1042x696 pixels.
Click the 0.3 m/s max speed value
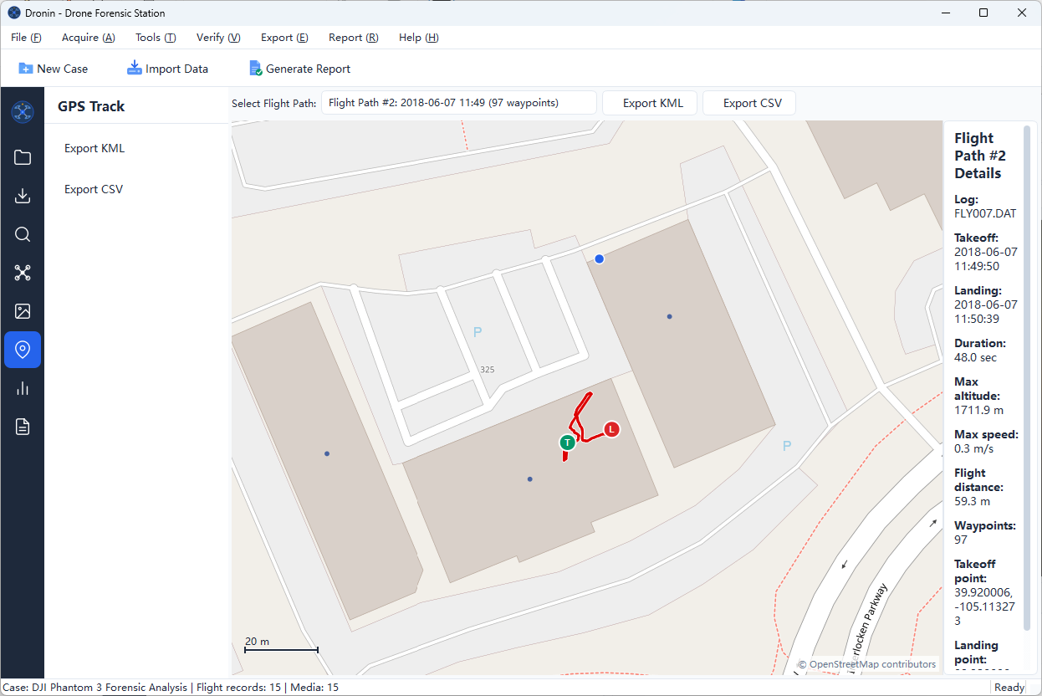point(973,448)
